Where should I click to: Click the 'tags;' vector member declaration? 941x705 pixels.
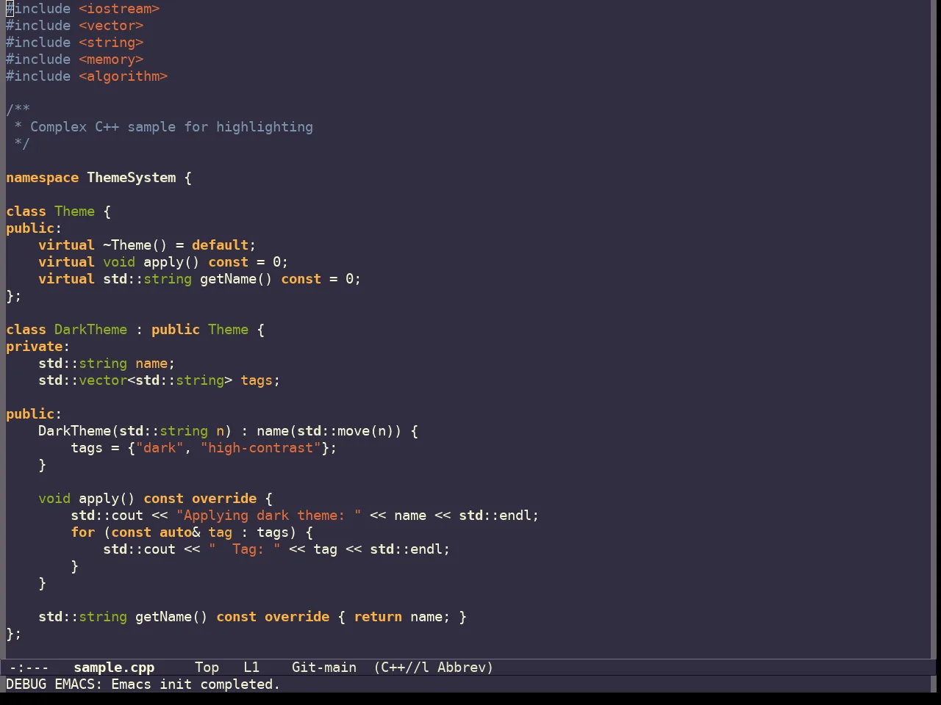[260, 380]
